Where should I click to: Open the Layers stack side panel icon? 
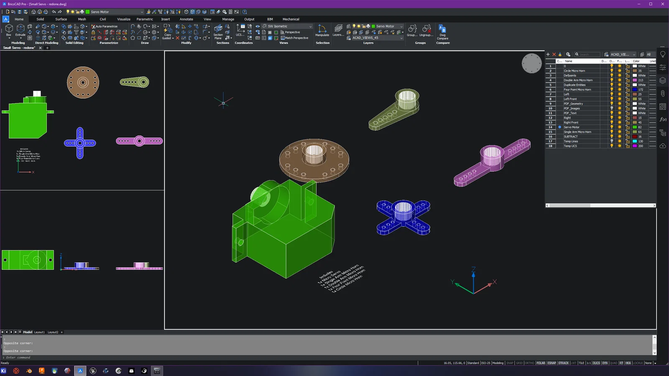[663, 80]
